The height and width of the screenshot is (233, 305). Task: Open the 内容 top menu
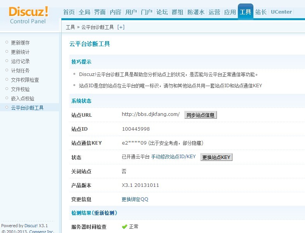(115, 12)
